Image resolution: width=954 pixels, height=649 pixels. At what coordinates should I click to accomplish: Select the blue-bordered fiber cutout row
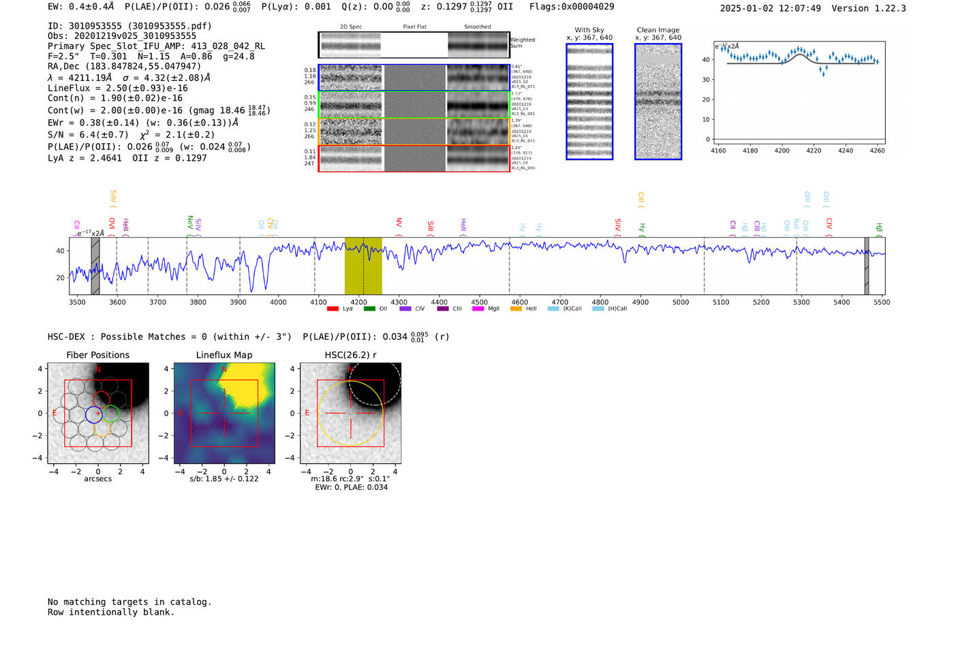(414, 78)
